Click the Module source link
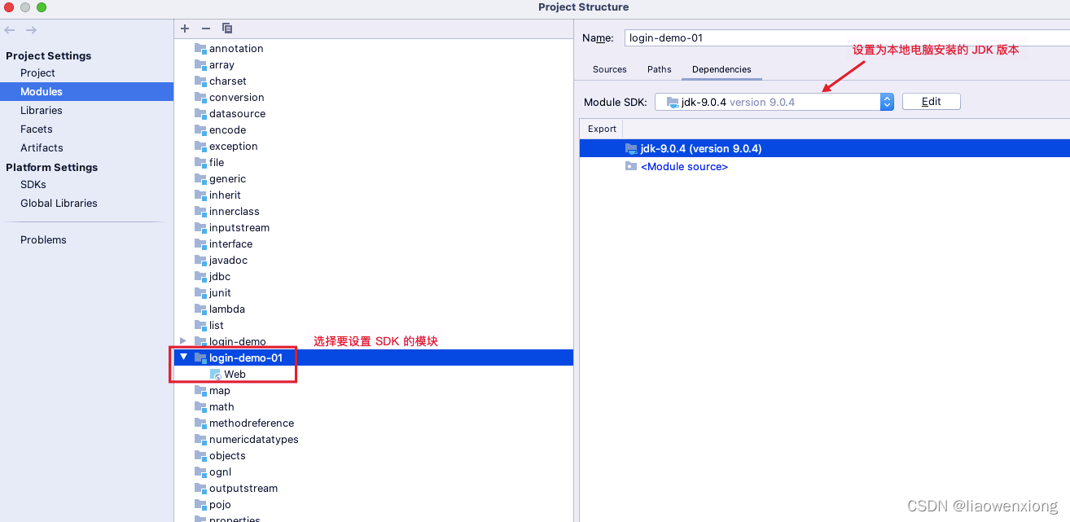 (684, 167)
